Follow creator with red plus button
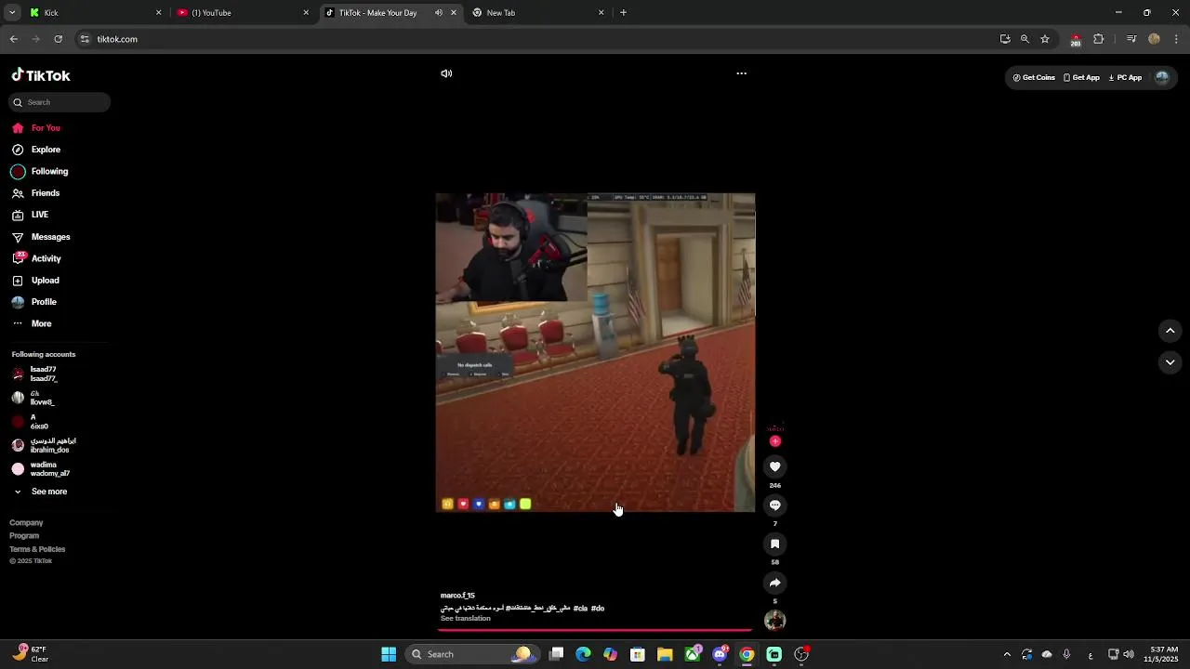The height and width of the screenshot is (669, 1190). click(774, 441)
